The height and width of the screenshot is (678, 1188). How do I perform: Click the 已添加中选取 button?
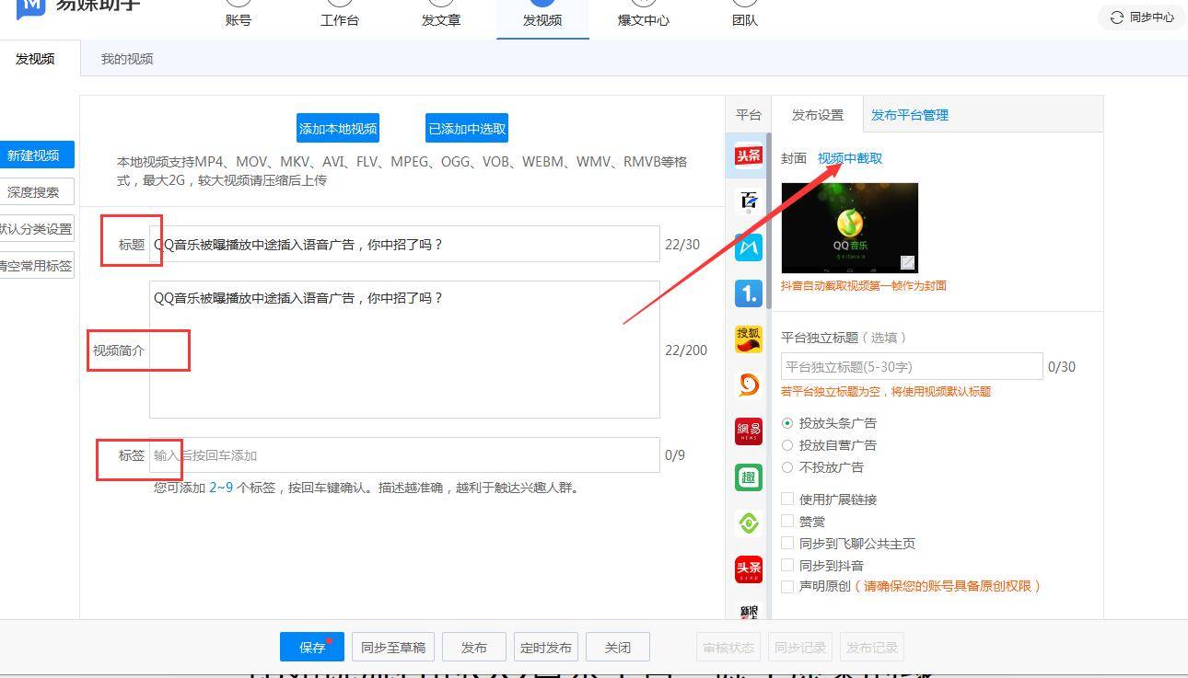[467, 129]
